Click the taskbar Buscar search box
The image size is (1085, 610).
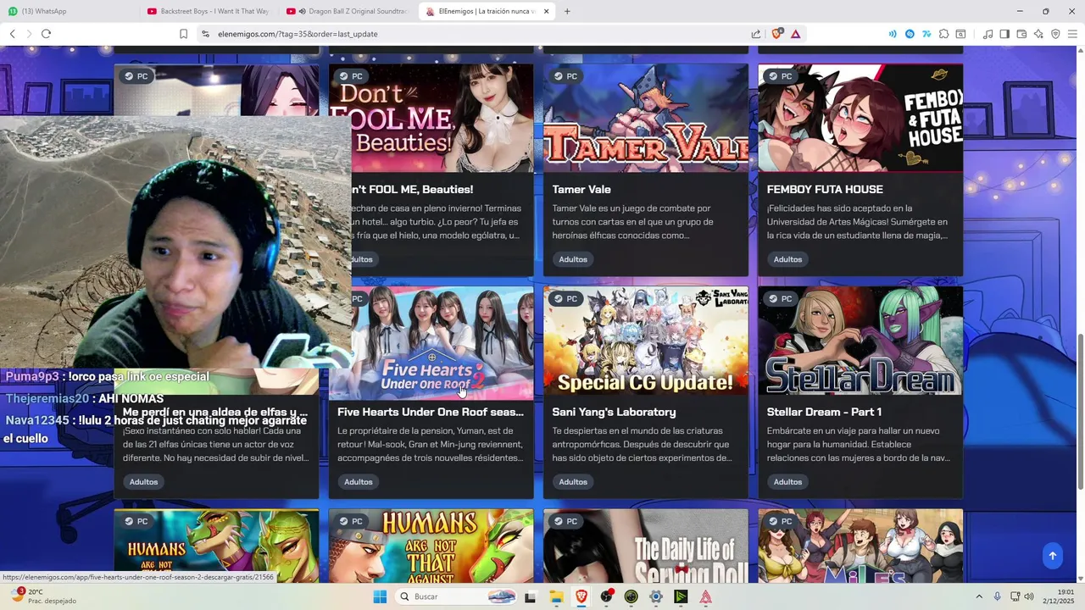(x=458, y=596)
